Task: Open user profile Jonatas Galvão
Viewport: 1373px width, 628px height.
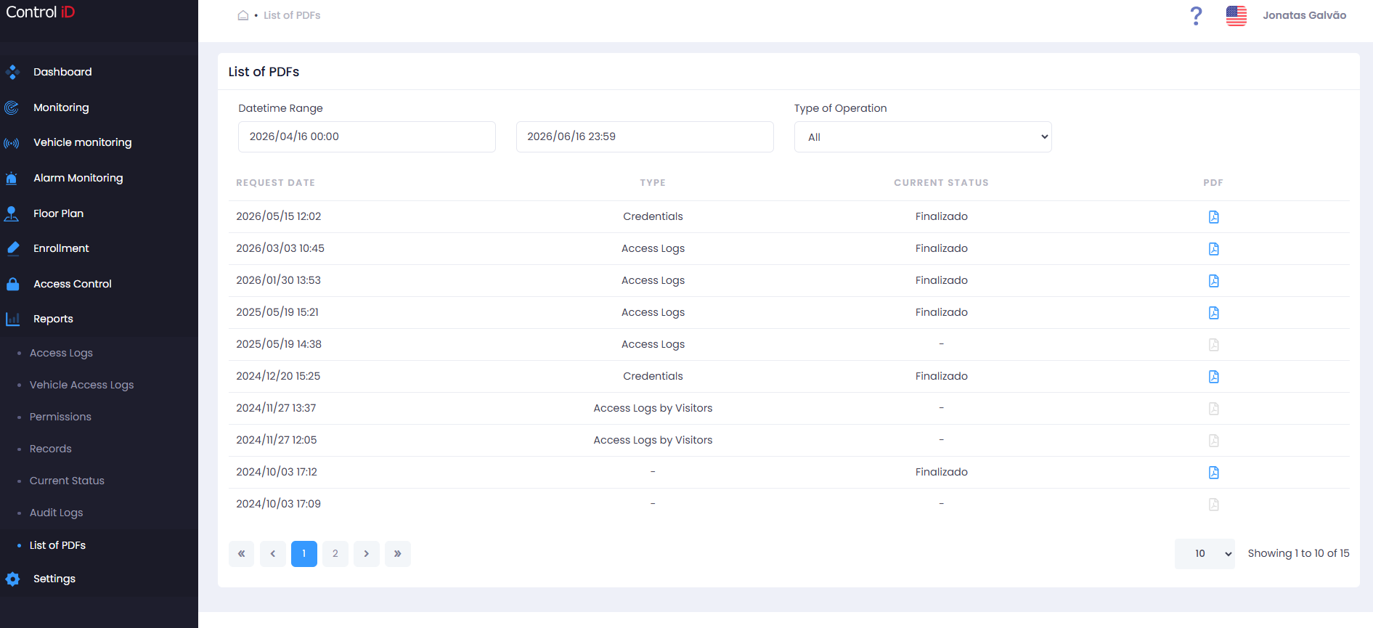Action: tap(1304, 15)
